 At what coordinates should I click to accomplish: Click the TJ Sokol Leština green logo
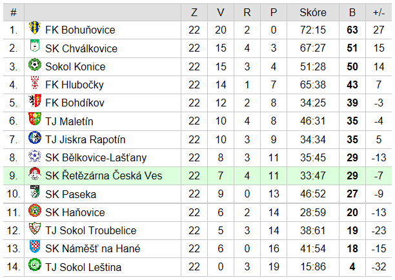pos(35,265)
